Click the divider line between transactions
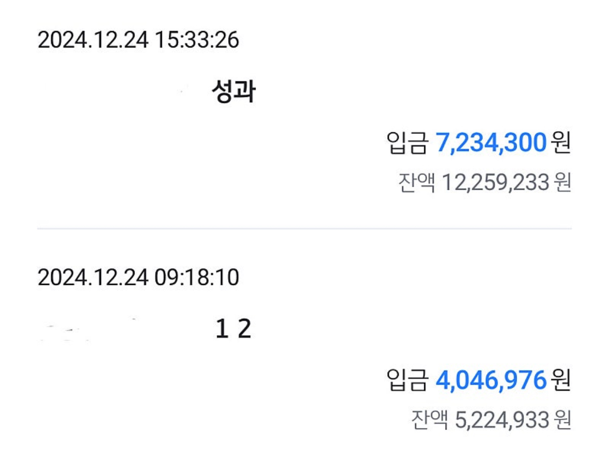 [x=305, y=229]
